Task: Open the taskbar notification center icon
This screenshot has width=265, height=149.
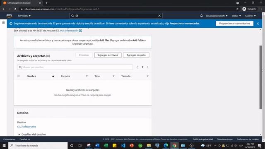Action: pyautogui.click(x=260, y=145)
